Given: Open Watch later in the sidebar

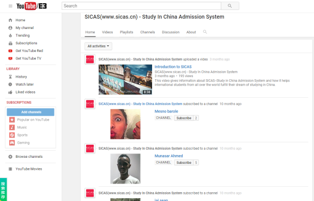Looking at the screenshot, I should point(25,85).
